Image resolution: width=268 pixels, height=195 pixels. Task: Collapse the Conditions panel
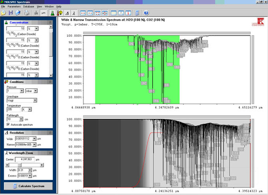point(50,82)
